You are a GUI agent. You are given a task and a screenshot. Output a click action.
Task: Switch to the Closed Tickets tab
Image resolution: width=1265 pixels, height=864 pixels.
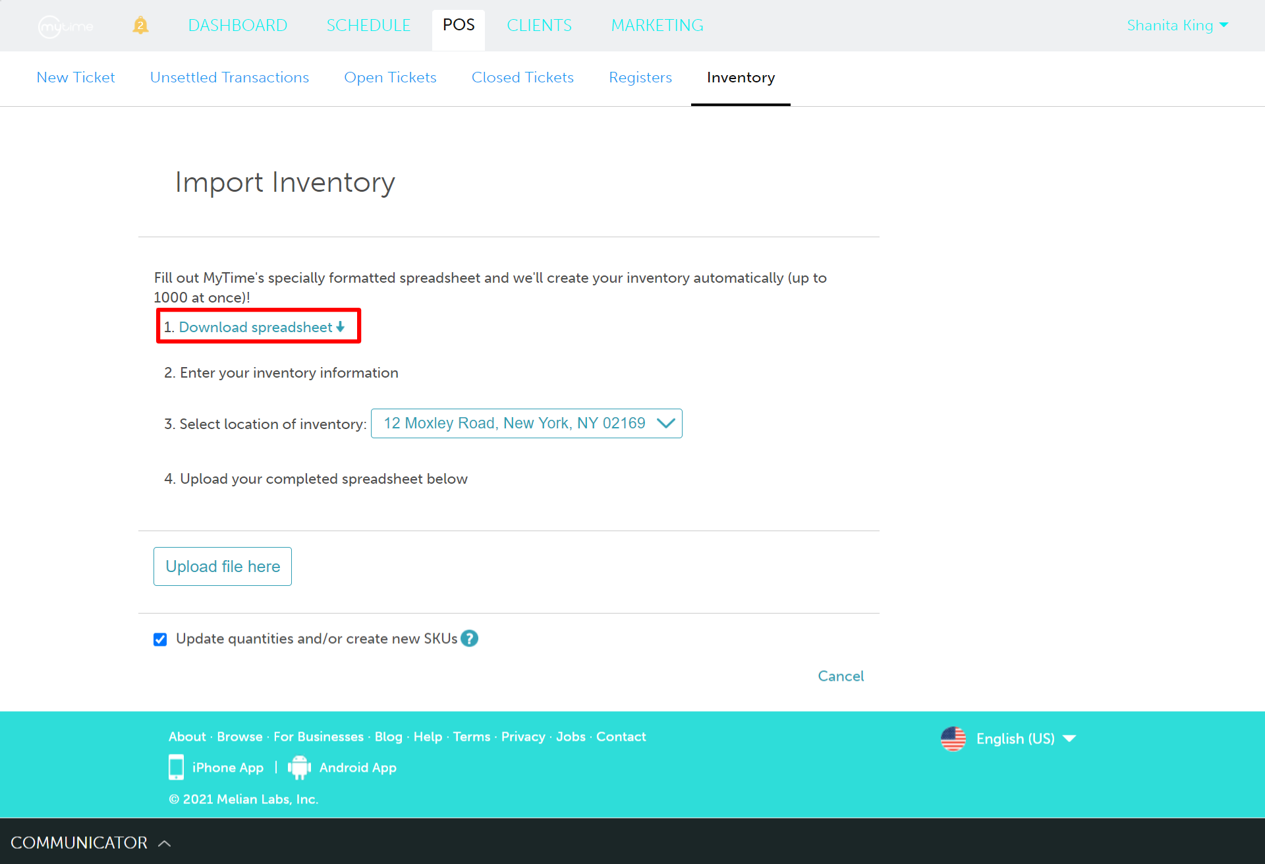tap(522, 78)
